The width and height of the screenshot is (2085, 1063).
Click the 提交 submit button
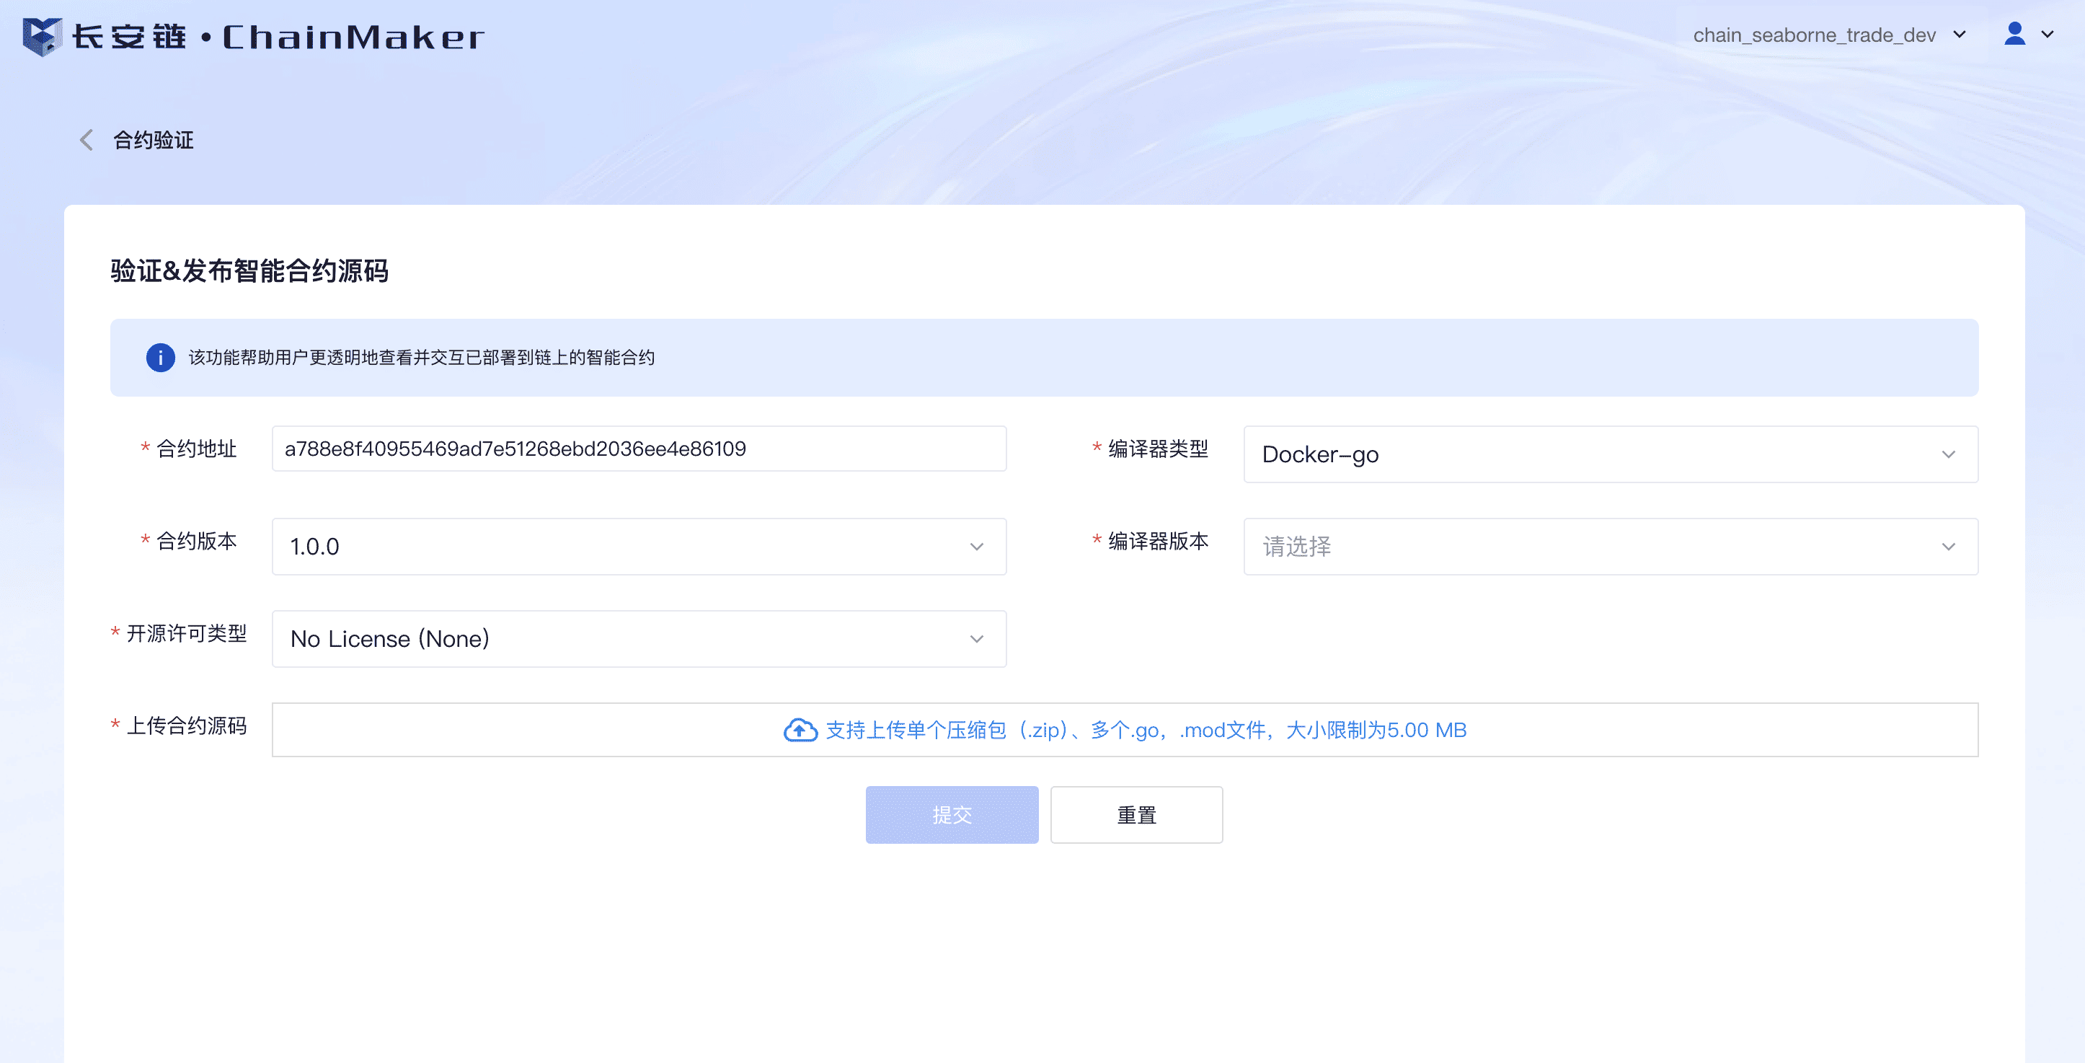pos(952,814)
